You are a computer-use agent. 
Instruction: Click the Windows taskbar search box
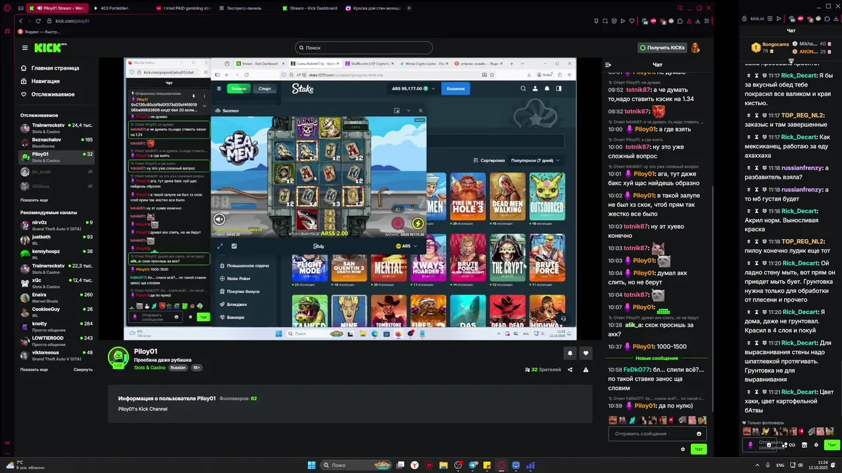pyautogui.click(x=356, y=465)
